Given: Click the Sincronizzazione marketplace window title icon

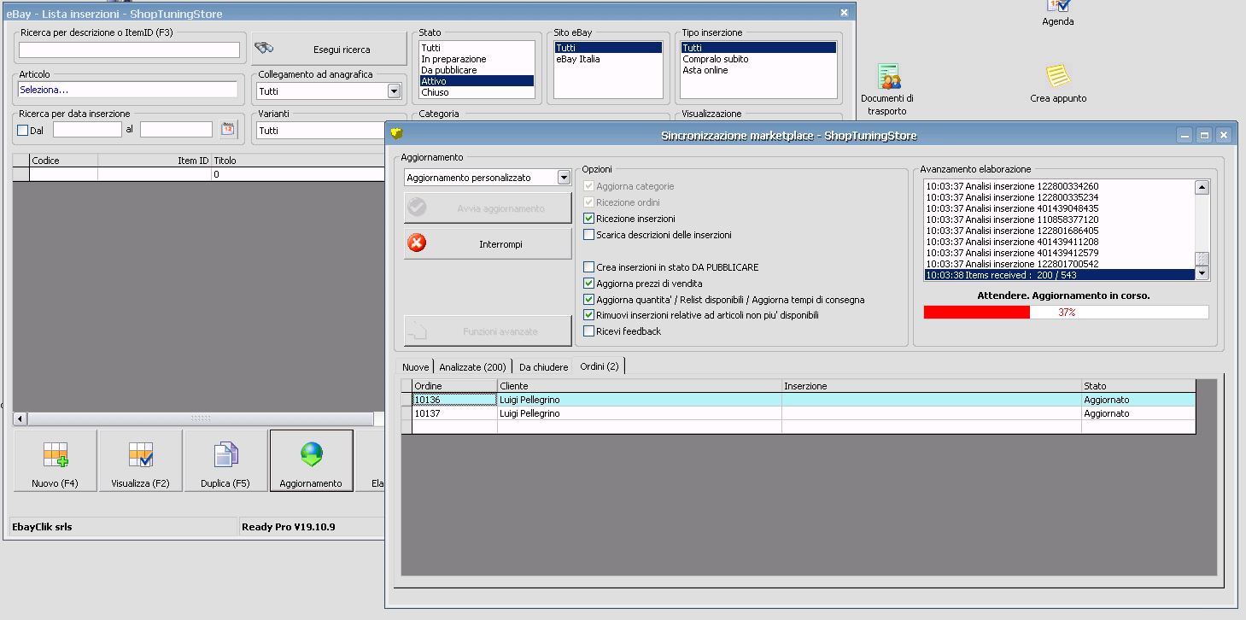Looking at the screenshot, I should point(396,134).
